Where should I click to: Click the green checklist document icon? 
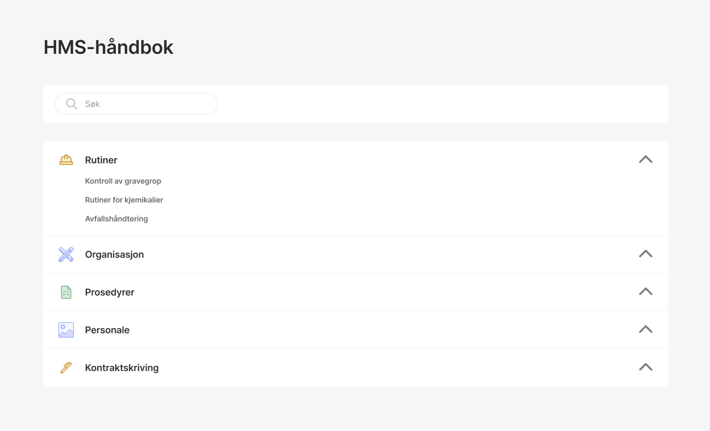tap(66, 292)
